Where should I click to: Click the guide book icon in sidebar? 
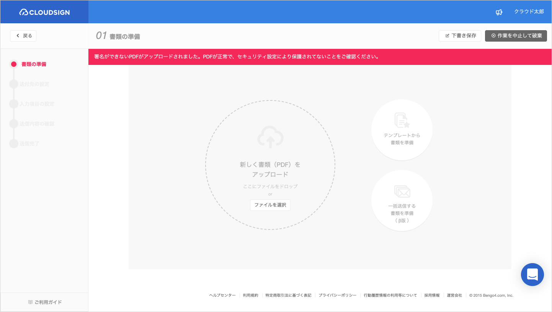30,302
